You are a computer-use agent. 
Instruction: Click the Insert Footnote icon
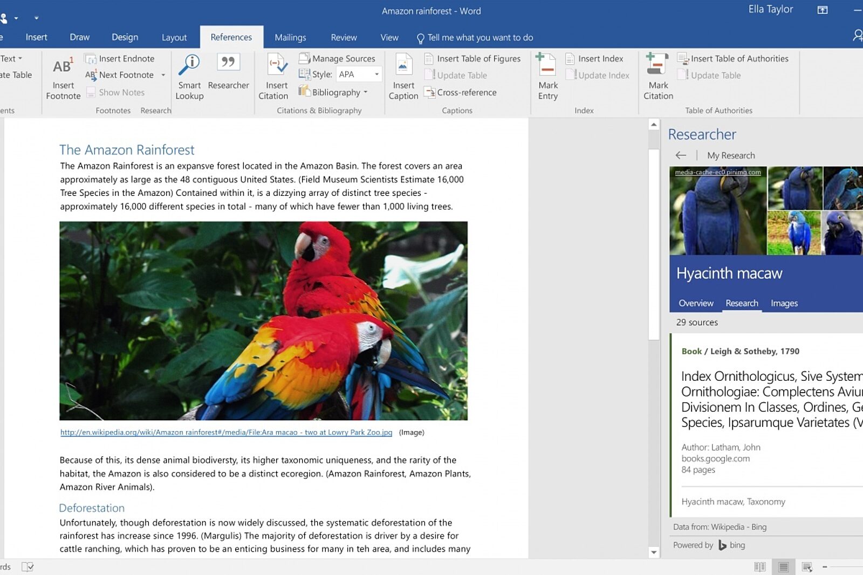tap(63, 67)
